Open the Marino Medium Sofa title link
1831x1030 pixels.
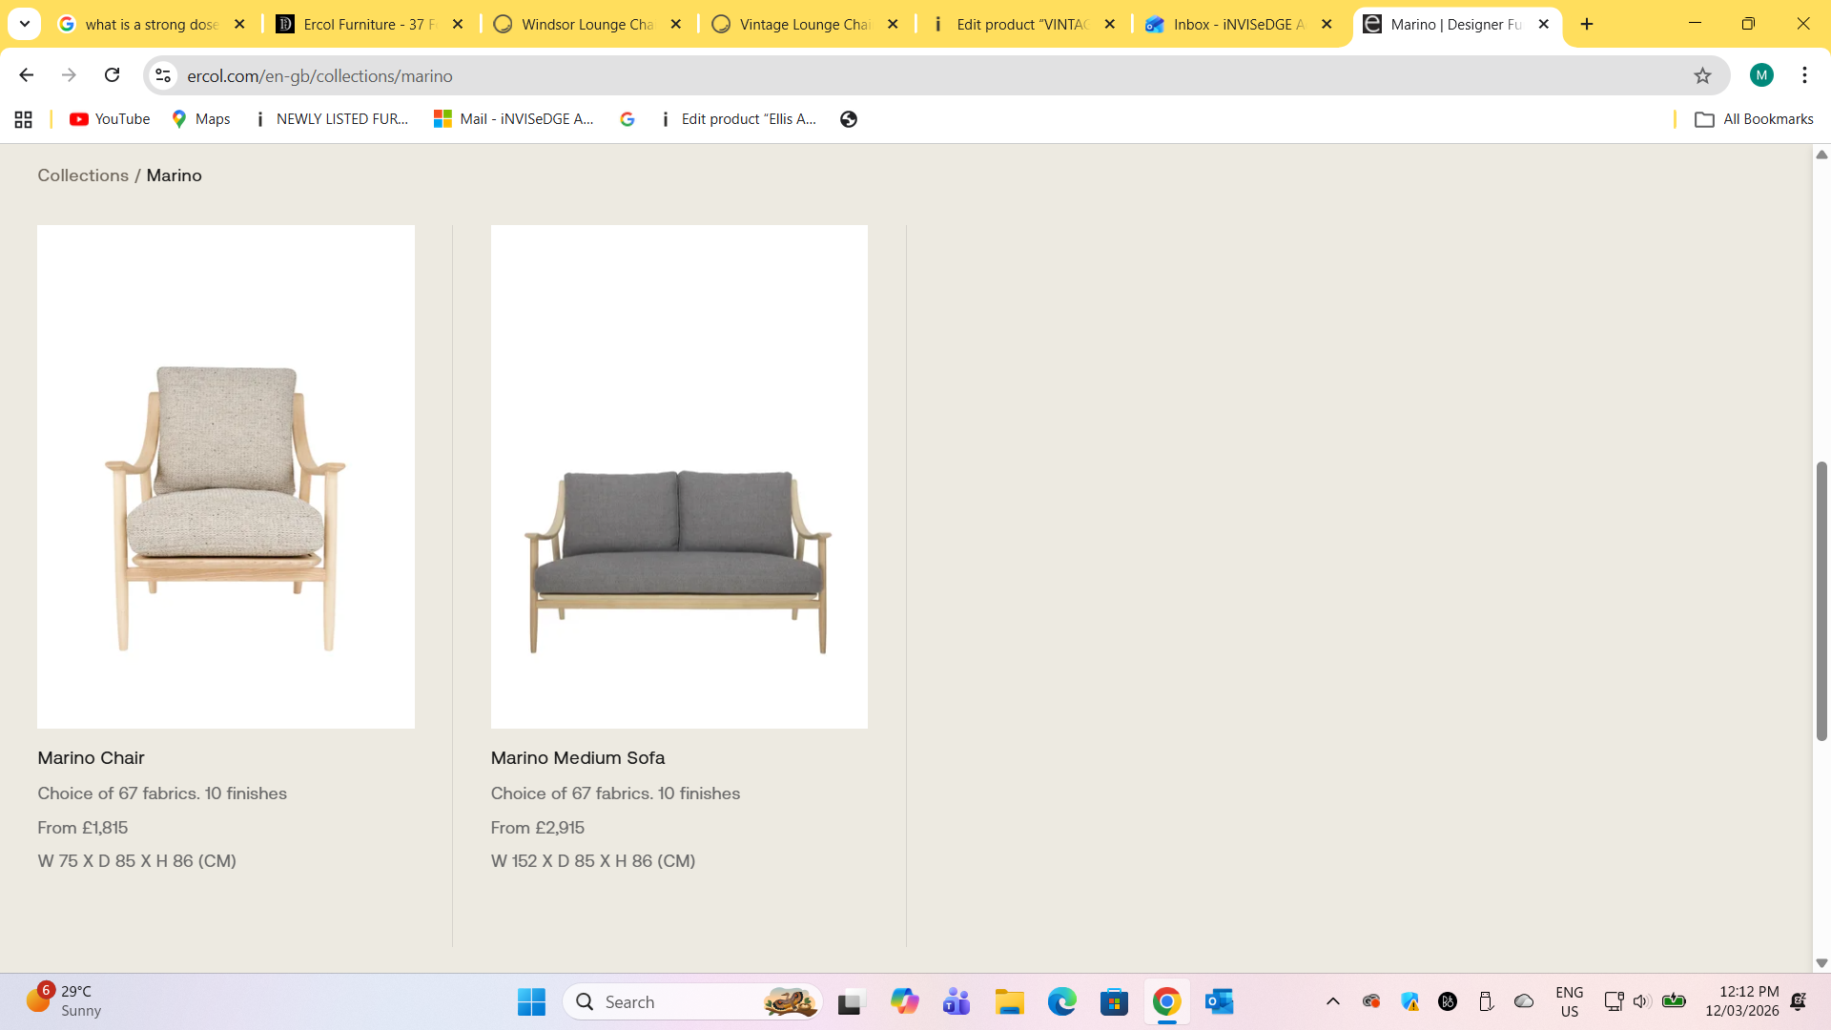coord(578,758)
